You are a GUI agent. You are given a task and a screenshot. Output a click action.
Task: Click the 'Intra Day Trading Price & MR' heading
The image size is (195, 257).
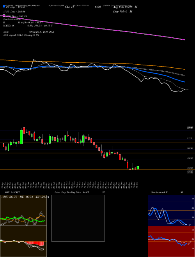coord(72,192)
